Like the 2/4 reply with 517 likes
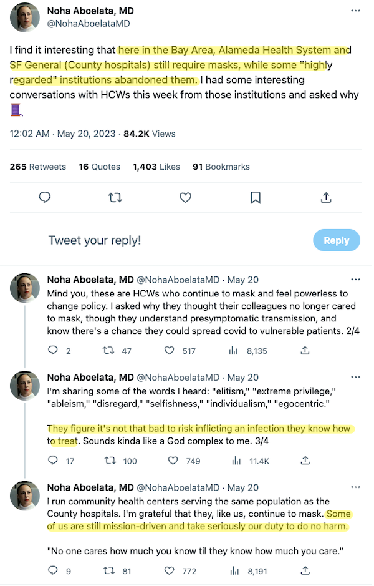This screenshot has height=586, width=374. click(x=169, y=351)
